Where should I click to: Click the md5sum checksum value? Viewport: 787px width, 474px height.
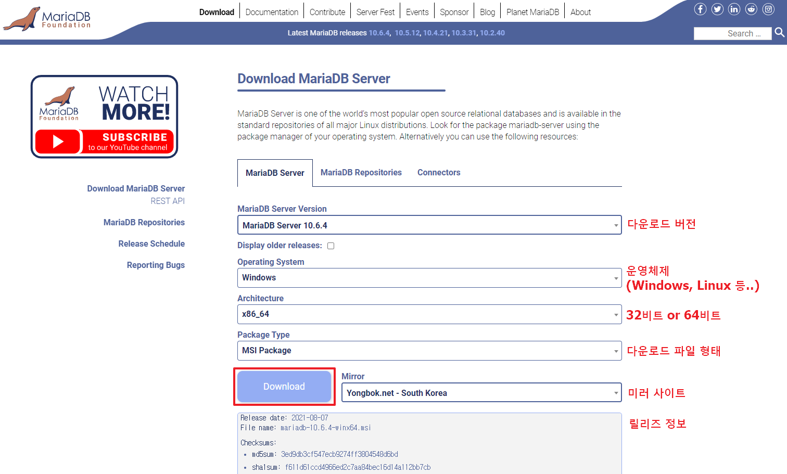[339, 454]
